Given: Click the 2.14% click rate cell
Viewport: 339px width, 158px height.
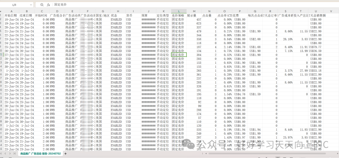Looking at the screenshot, I should (224, 47).
